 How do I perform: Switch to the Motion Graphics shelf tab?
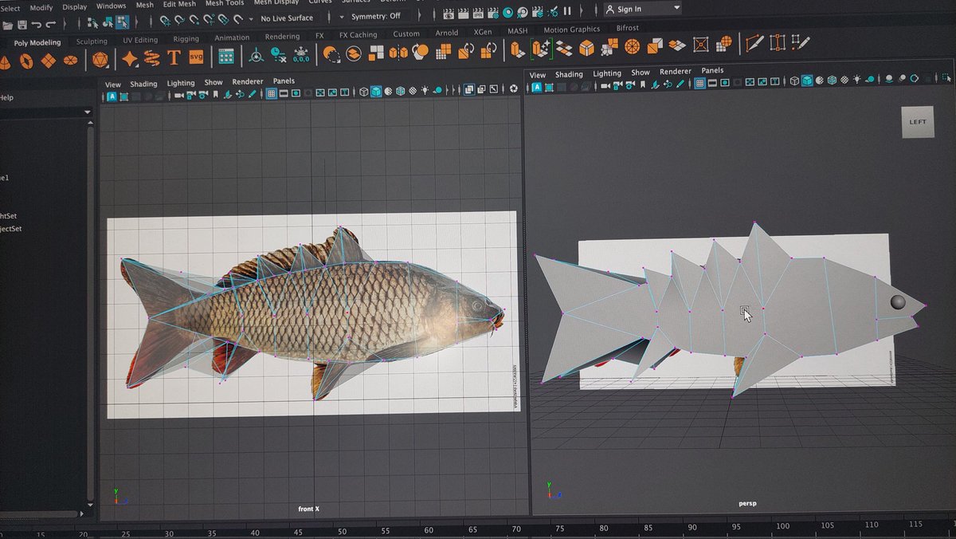pyautogui.click(x=572, y=30)
